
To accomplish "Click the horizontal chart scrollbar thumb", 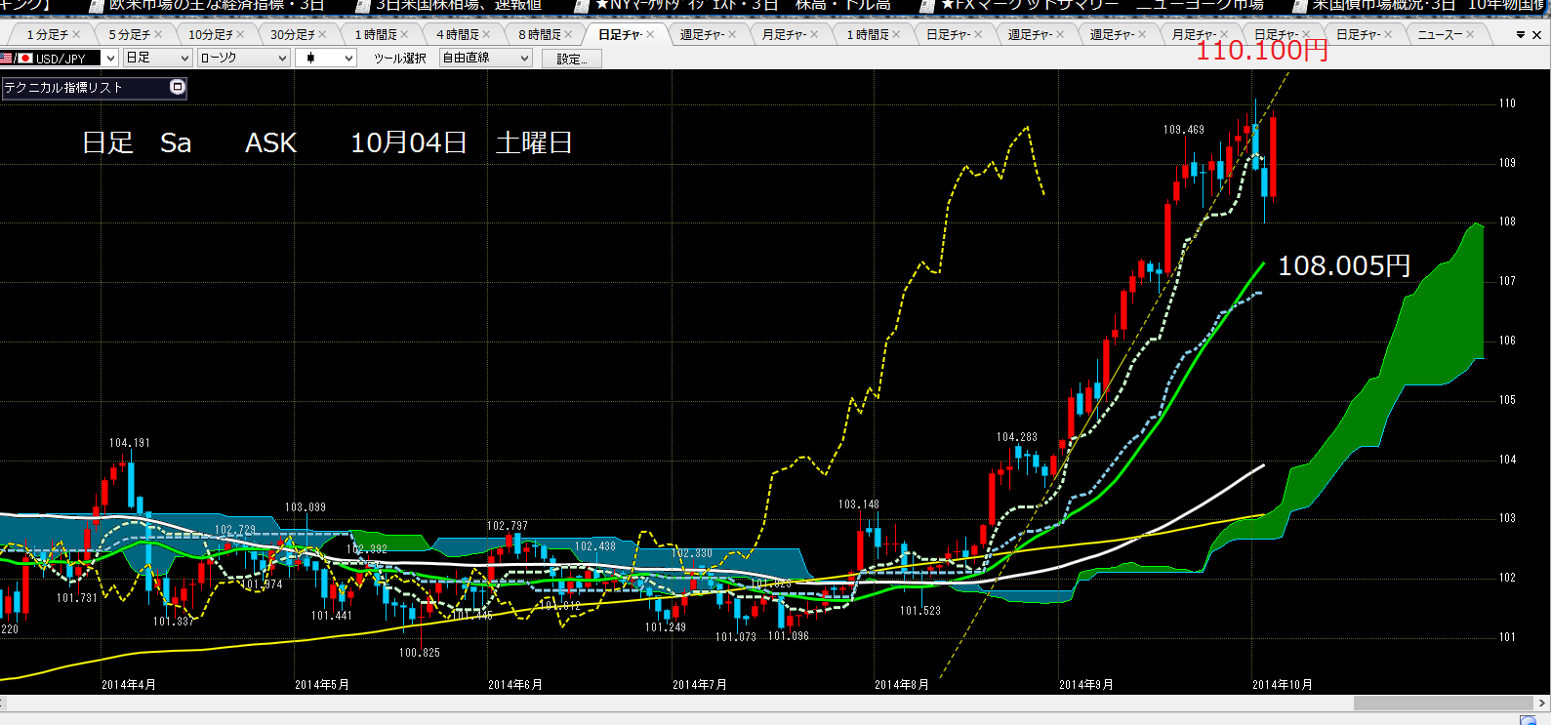I will pos(1444,703).
